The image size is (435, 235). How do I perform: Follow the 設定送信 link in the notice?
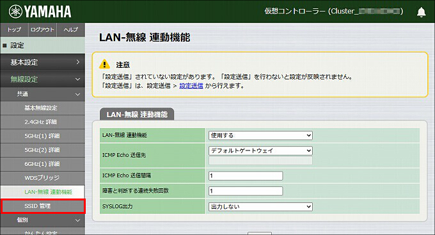pyautogui.click(x=191, y=86)
